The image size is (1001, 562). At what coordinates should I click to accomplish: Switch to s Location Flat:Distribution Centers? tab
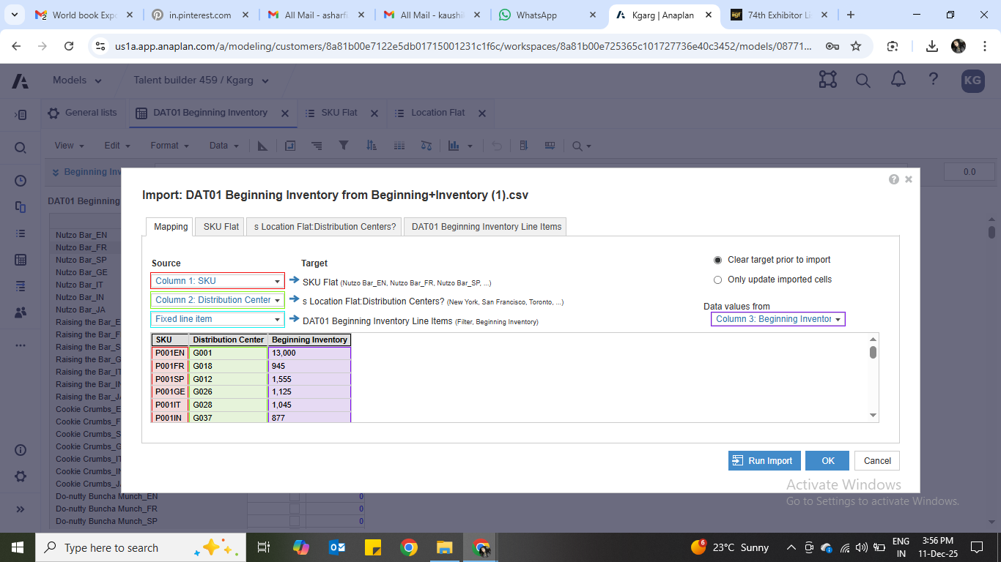click(x=325, y=227)
